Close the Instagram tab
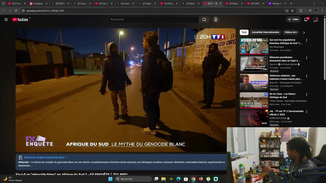Image resolution: width=326 pixels, height=183 pixels. click(x=46, y=4)
